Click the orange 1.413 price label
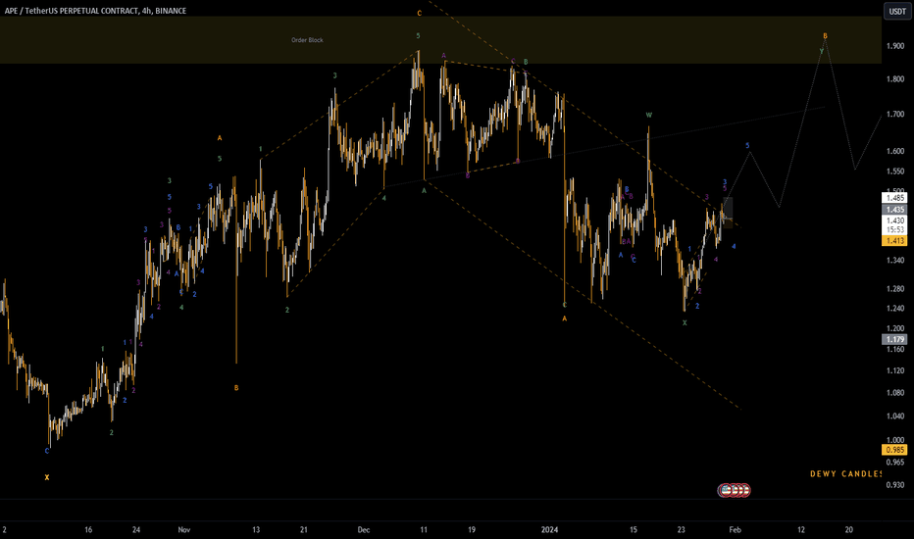This screenshot has width=914, height=539. tap(894, 241)
